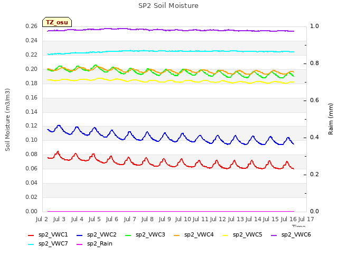The width and height of the screenshot is (338, 254).
Task: Select the sp2_VWC1 legend label
Action: tap(53, 235)
